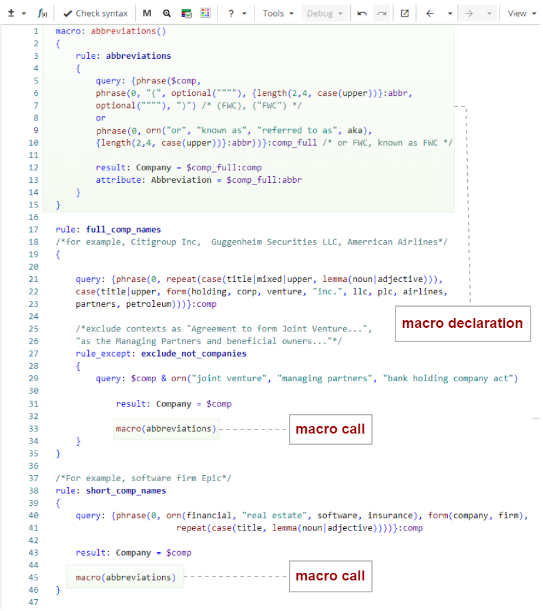This screenshot has height=611, width=543.
Task: Click the redo arrow icon
Action: tap(382, 13)
